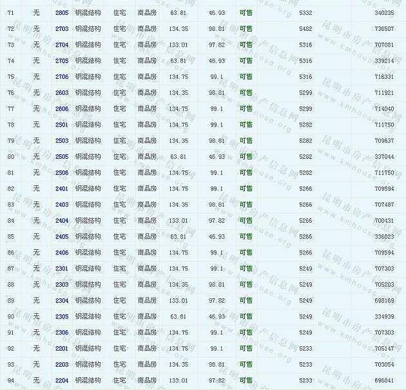Viewport: 406px width, 390px height.
Task: Open room number 2703 link
Action: tap(62, 29)
